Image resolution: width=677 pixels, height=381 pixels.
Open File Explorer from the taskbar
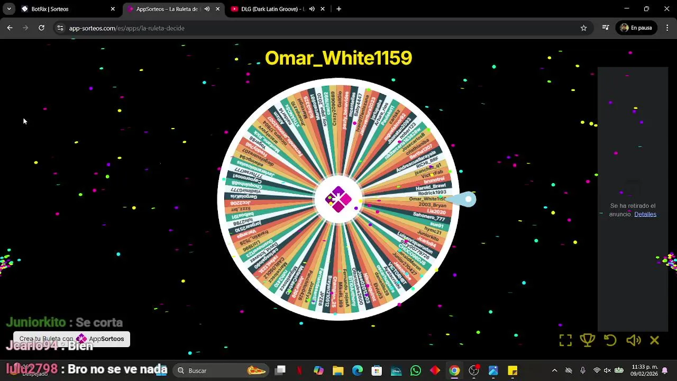[338, 370]
